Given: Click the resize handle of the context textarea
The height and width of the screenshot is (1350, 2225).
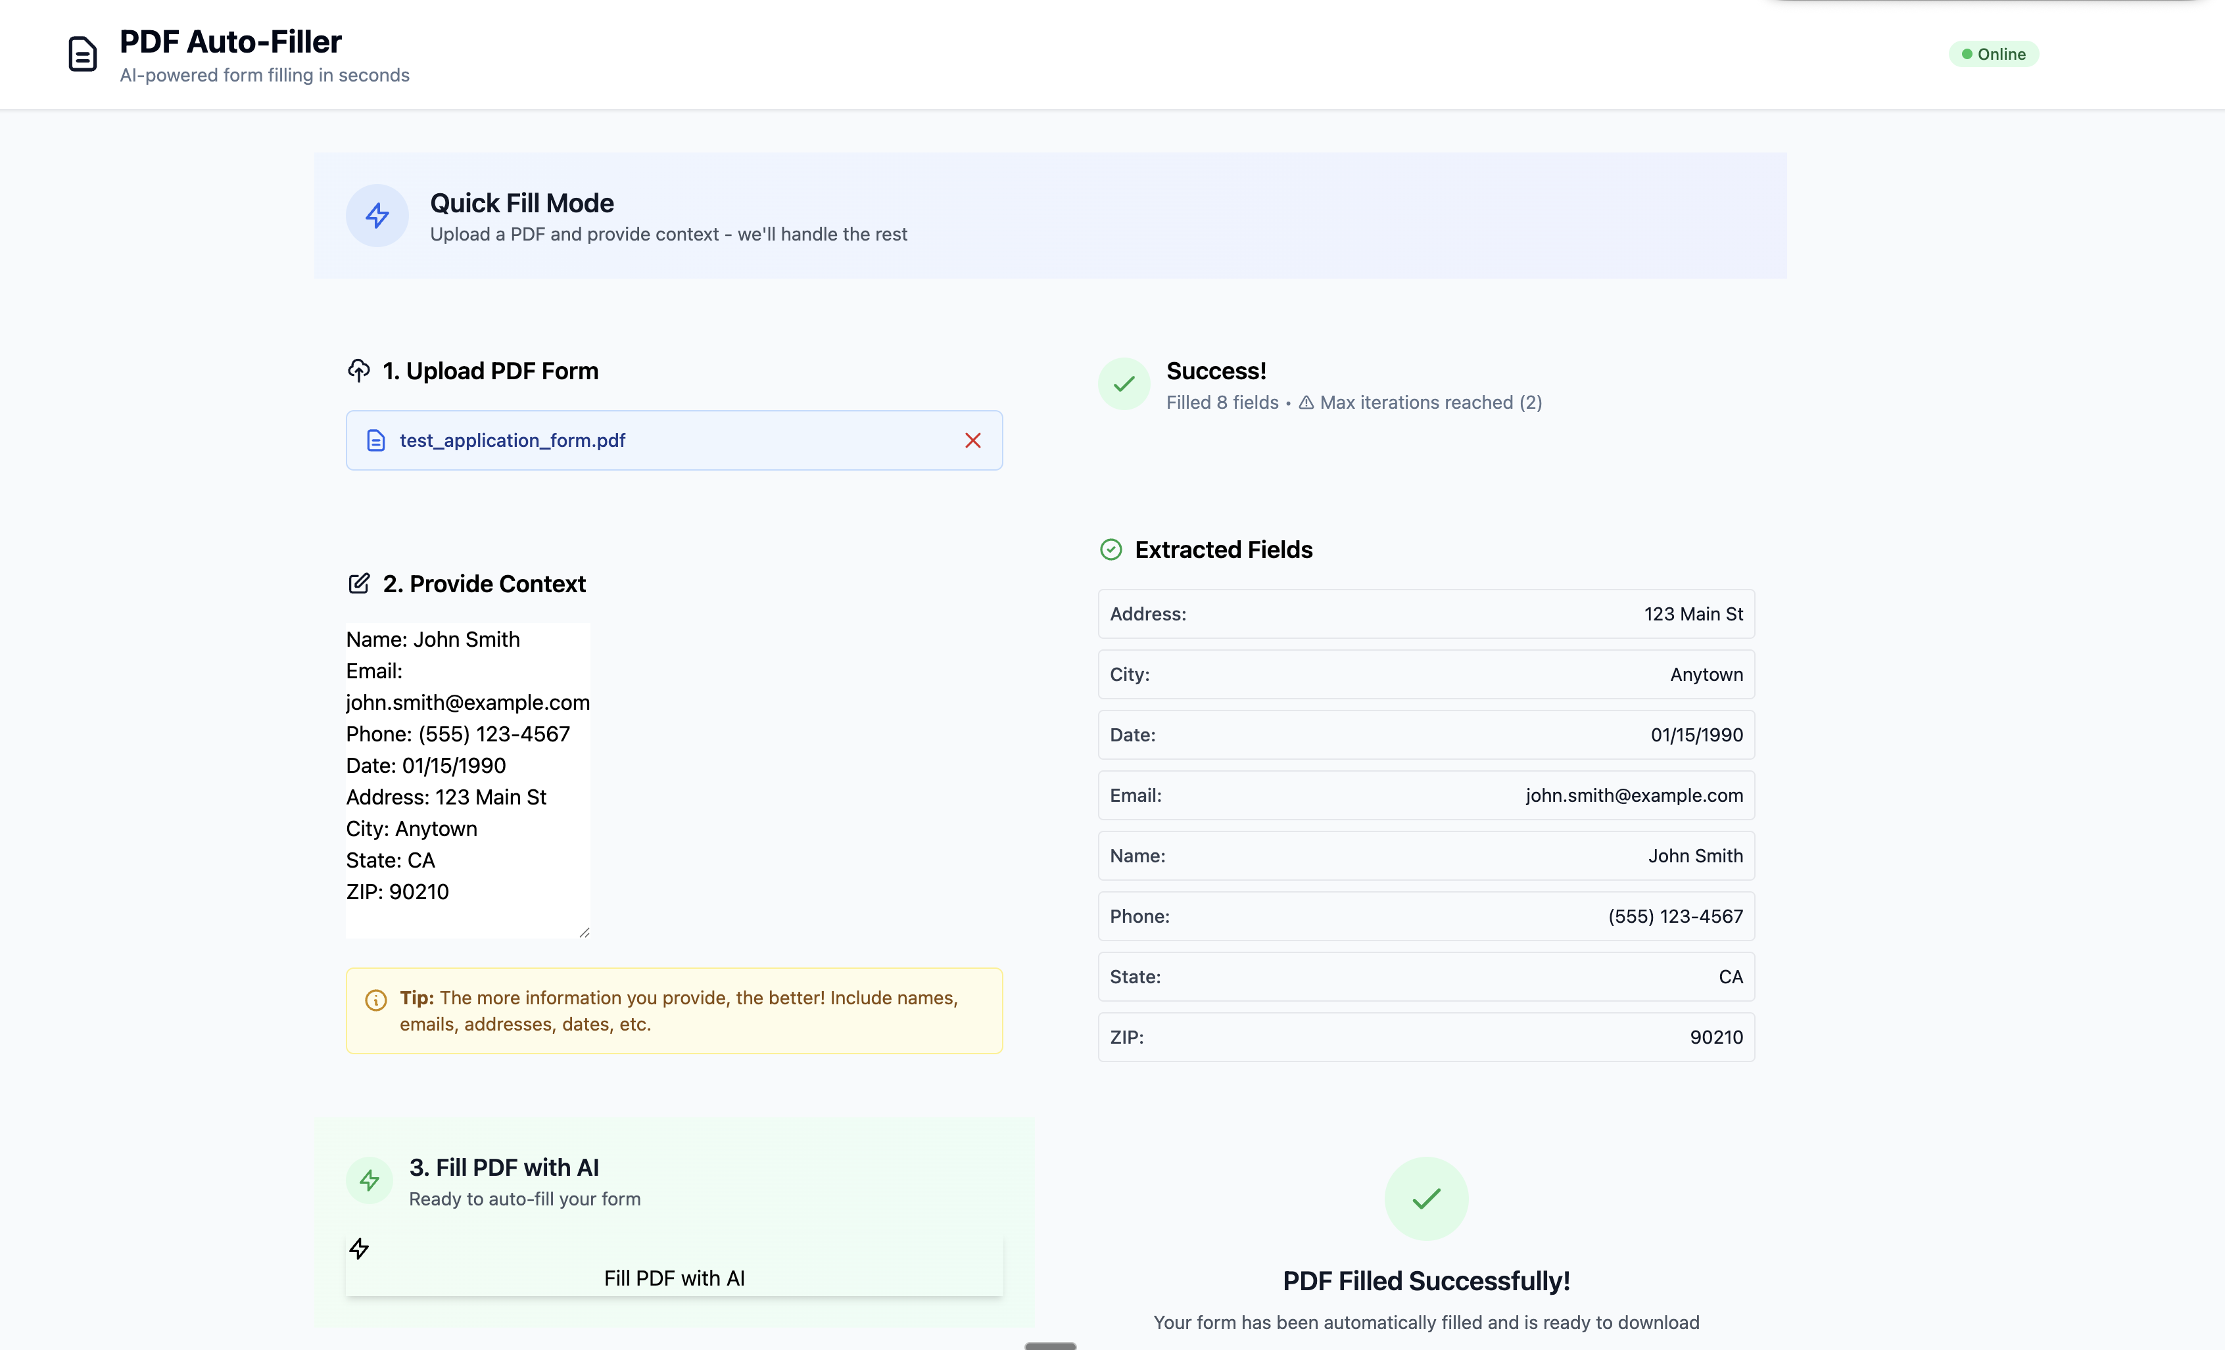Looking at the screenshot, I should (585, 934).
